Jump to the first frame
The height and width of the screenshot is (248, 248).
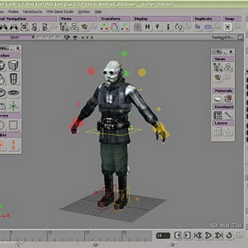tap(197, 235)
